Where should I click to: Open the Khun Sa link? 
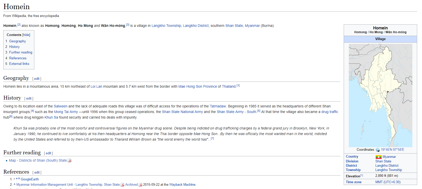(51, 118)
